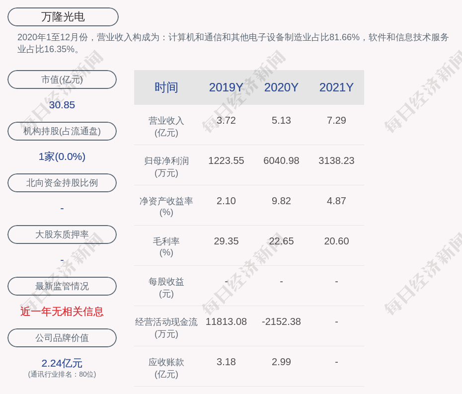Click the 机构持股(占流通盘) label

[x=62, y=131]
